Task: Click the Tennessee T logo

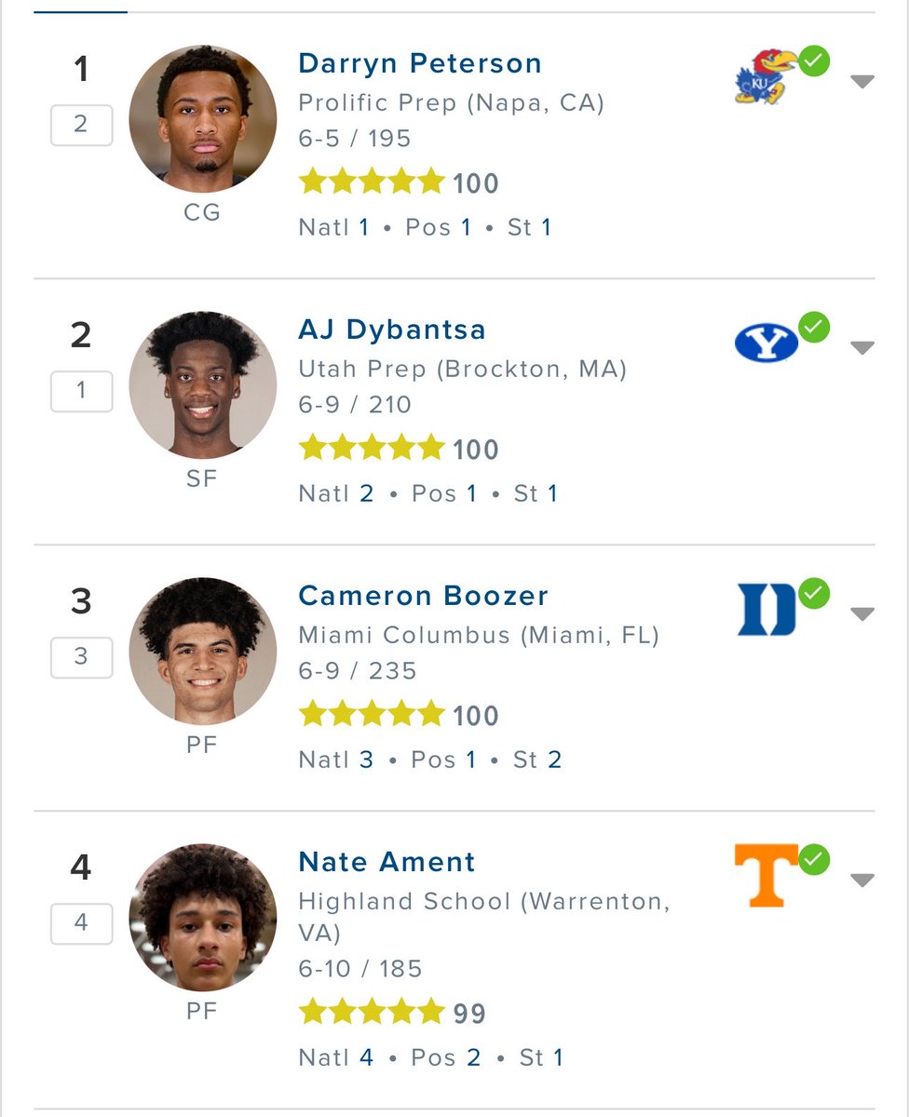Action: coord(767,875)
